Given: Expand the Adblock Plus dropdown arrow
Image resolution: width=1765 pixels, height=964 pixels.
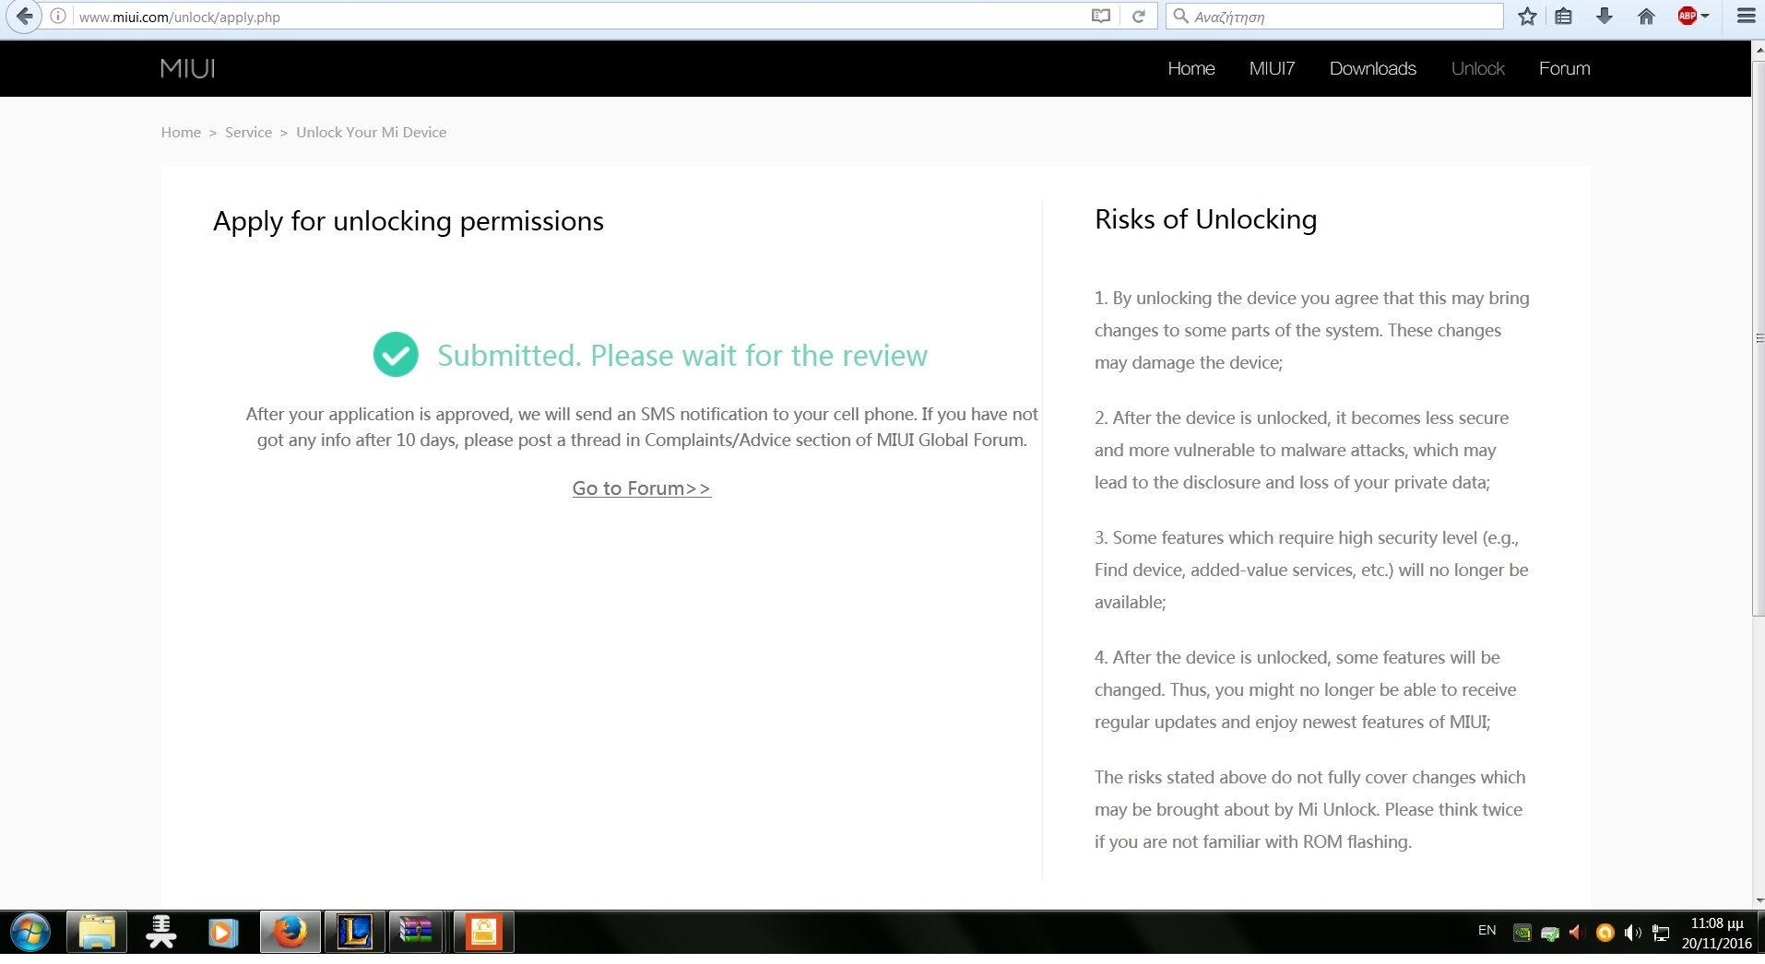Looking at the screenshot, I should (x=1705, y=17).
